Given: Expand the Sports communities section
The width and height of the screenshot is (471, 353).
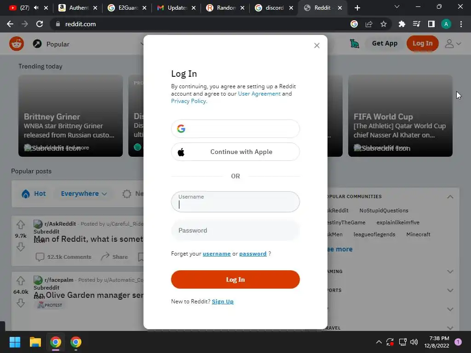Looking at the screenshot, I should pyautogui.click(x=450, y=290).
